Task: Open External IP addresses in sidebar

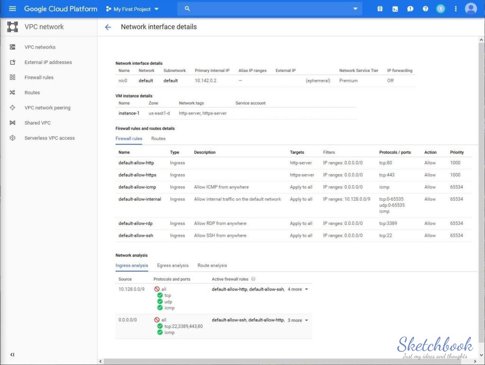Action: point(48,62)
